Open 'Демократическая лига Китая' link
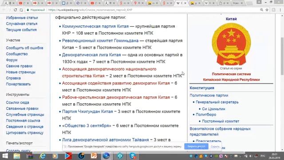Viewport: 284px width, 160px height. [x=91, y=55]
